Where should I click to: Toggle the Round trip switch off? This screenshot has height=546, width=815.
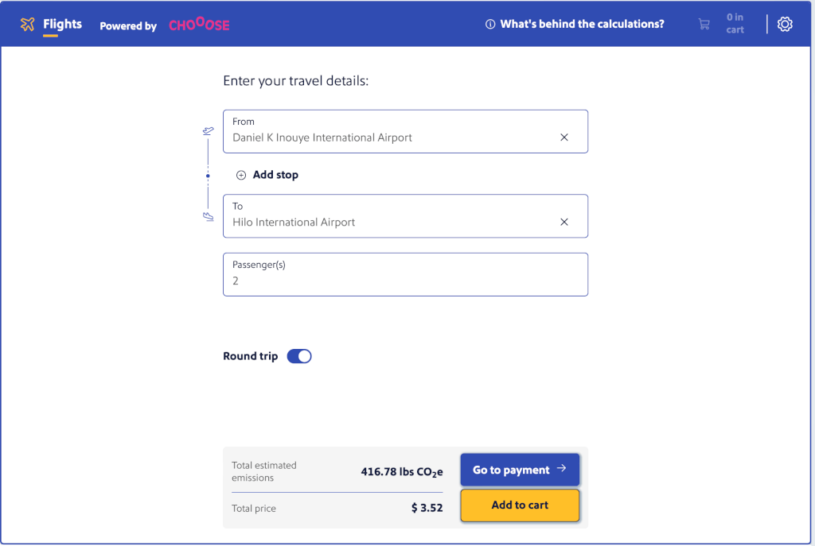pyautogui.click(x=299, y=356)
